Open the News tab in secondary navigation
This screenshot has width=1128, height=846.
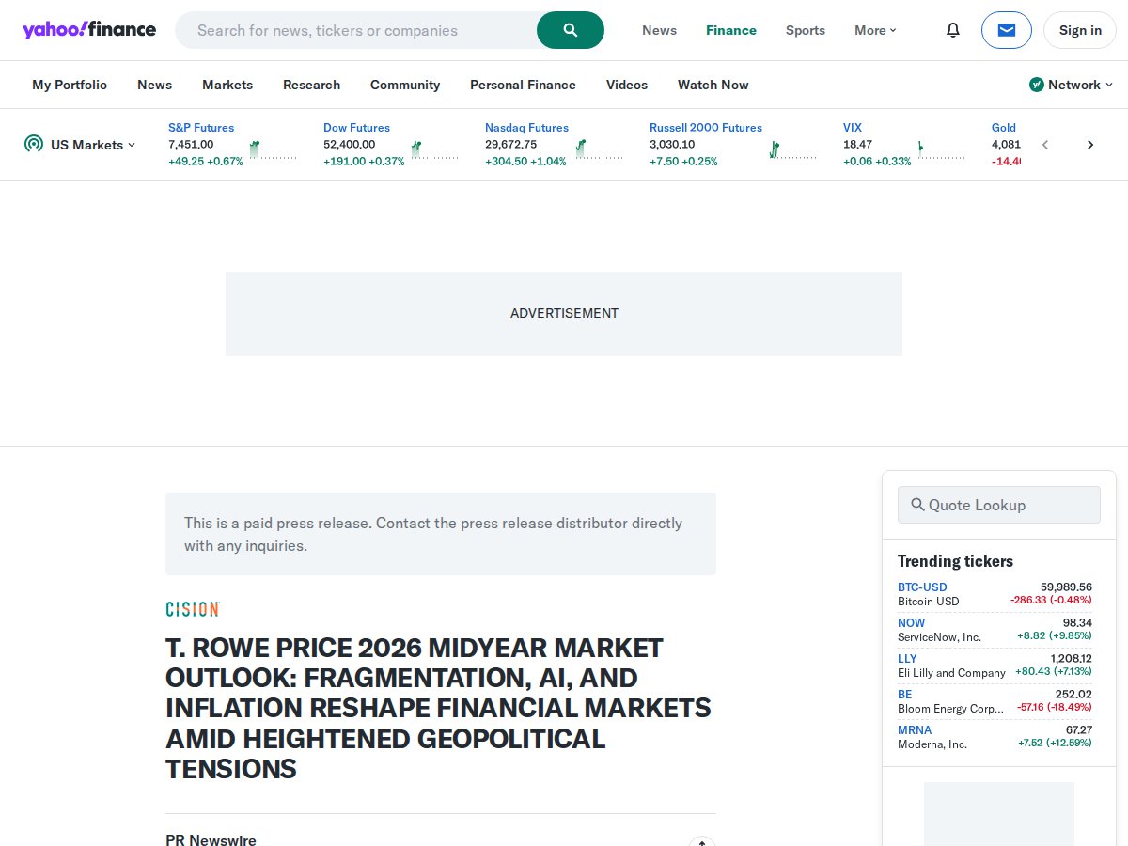[x=154, y=85]
